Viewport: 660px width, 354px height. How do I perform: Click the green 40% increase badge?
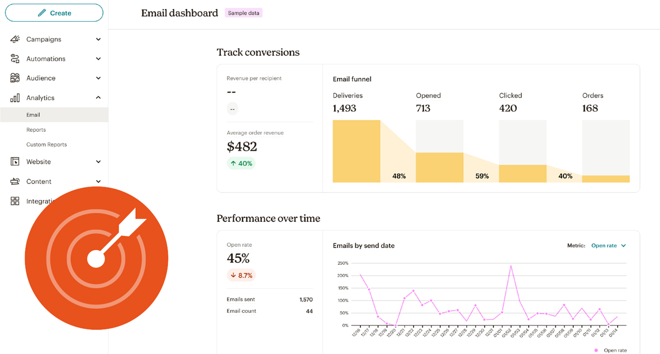click(x=241, y=163)
